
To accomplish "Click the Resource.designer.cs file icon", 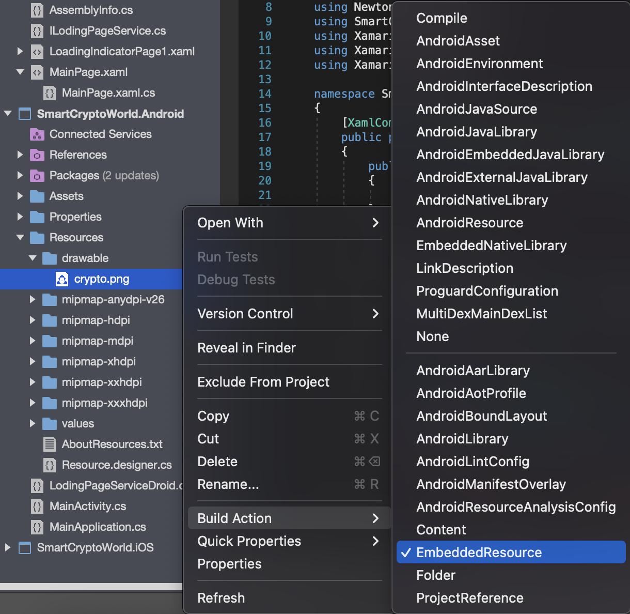I will [49, 465].
